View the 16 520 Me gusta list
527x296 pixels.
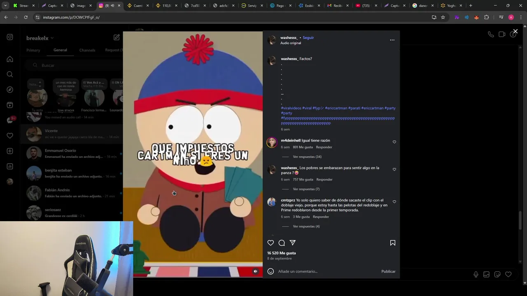(x=282, y=253)
